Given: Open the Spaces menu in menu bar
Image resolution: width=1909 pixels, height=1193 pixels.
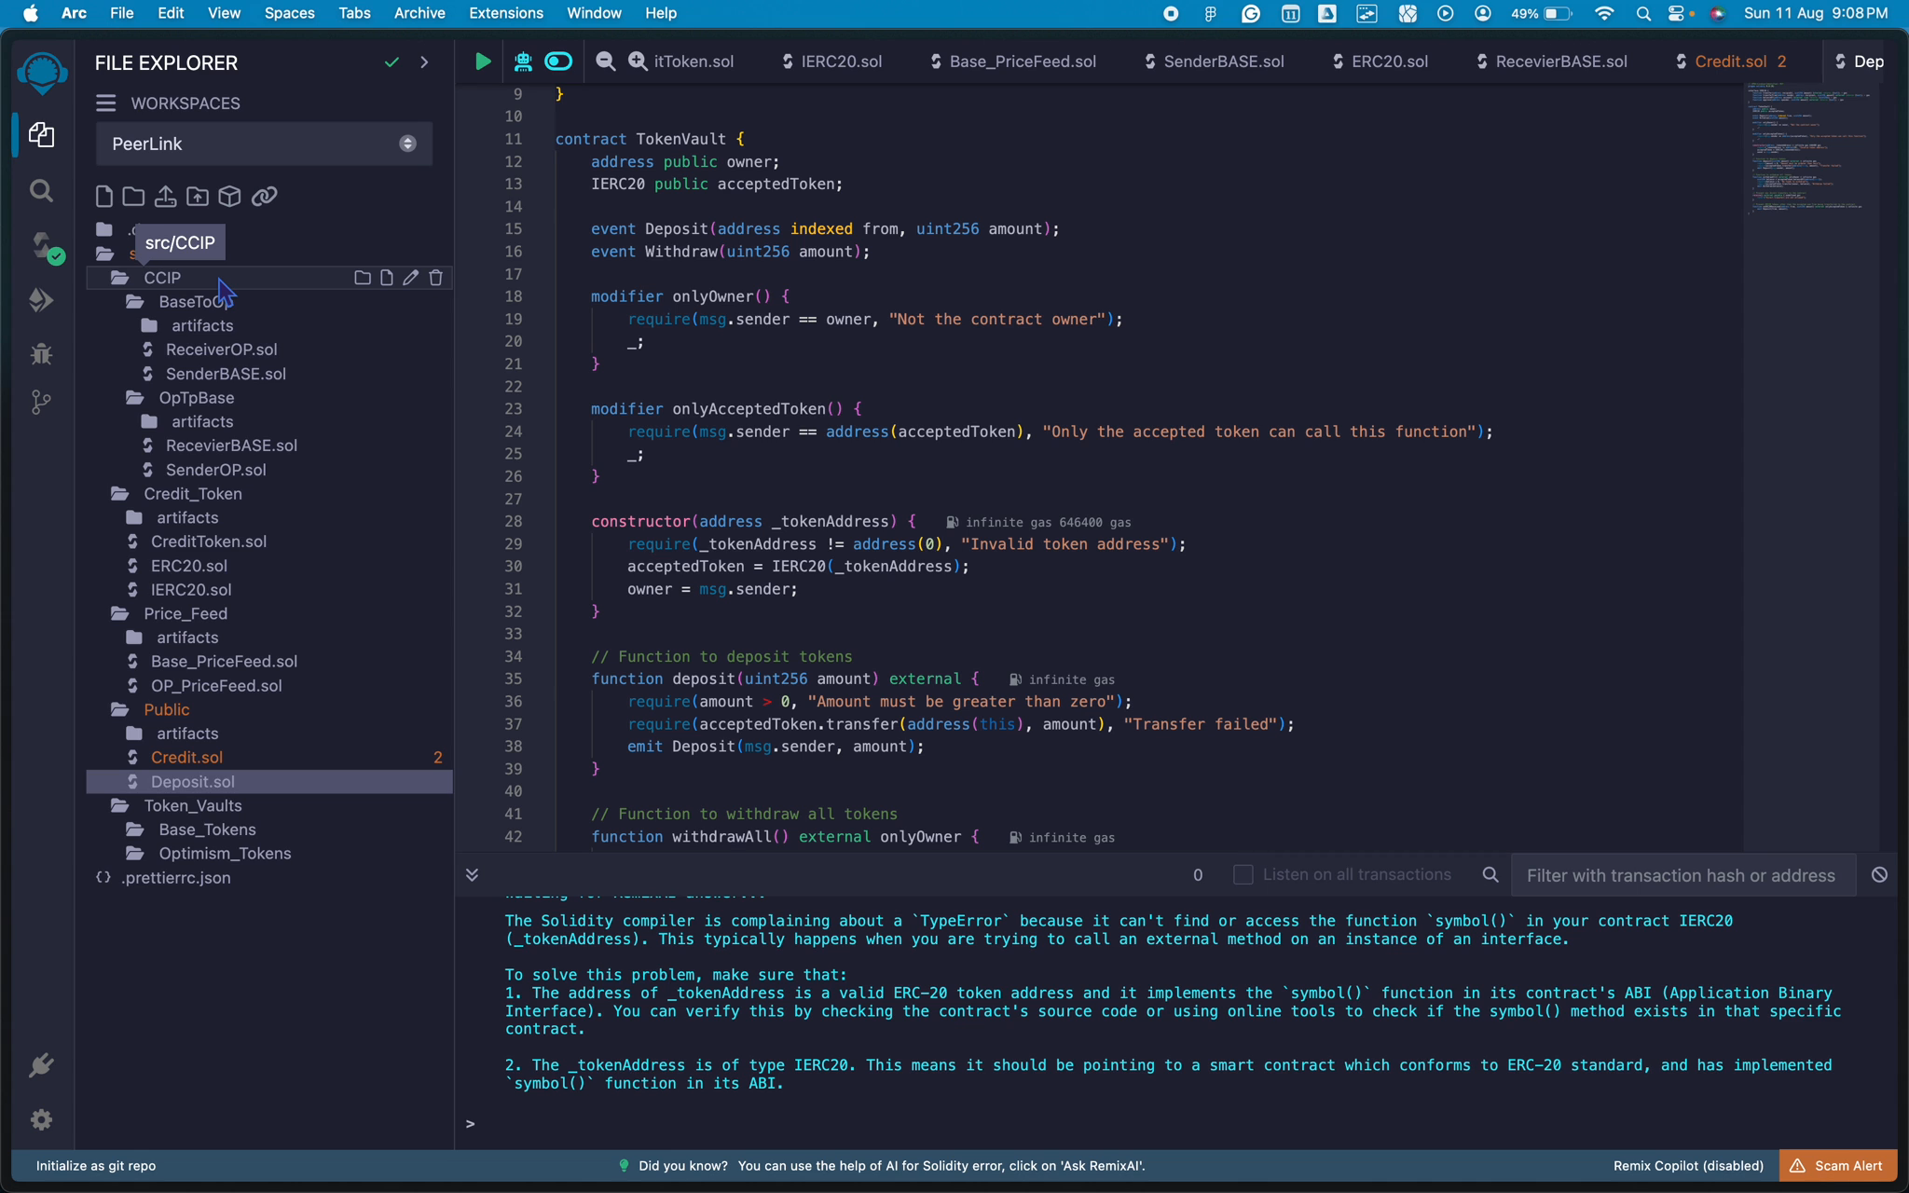Looking at the screenshot, I should (x=289, y=13).
